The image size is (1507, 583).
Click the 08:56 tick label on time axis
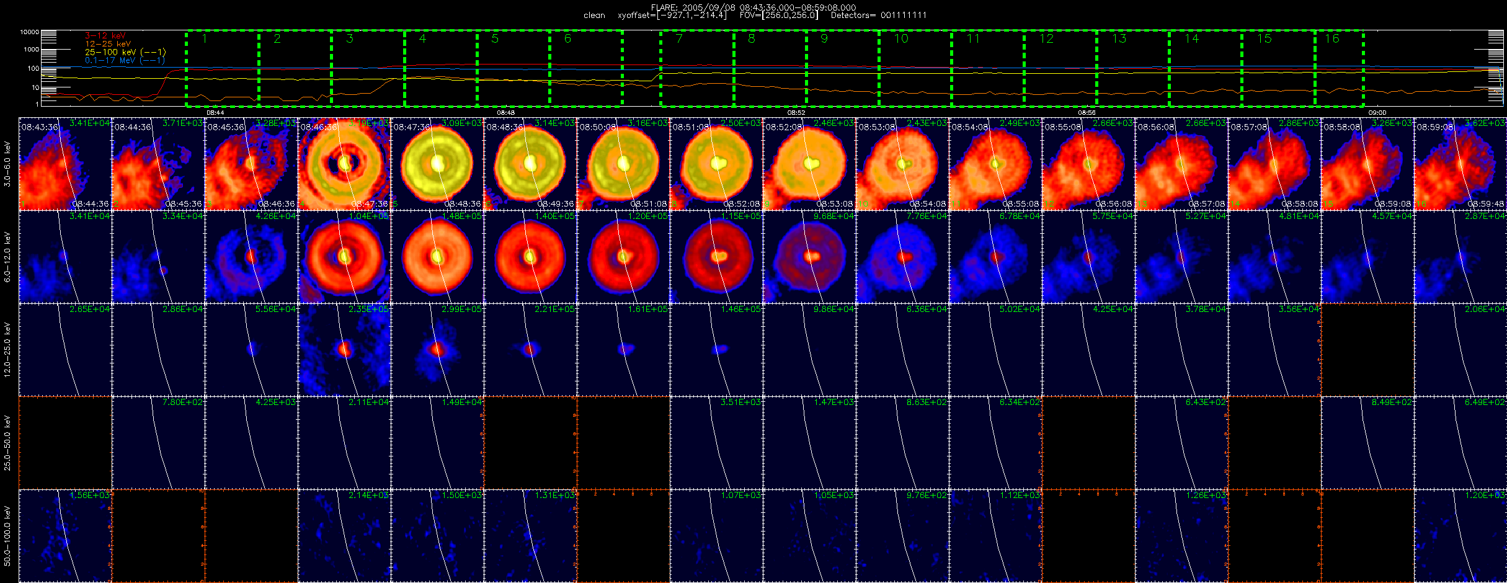tap(1087, 112)
